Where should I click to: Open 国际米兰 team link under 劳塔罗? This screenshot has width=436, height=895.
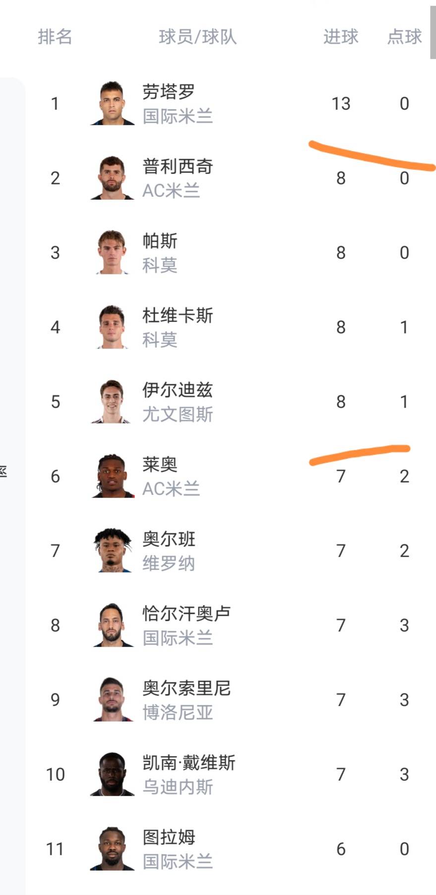click(178, 116)
